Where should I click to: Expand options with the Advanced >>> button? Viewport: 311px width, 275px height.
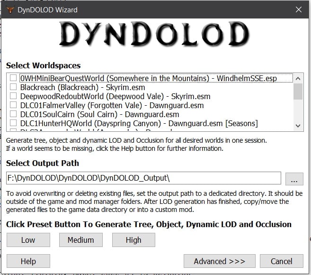tap(220, 261)
